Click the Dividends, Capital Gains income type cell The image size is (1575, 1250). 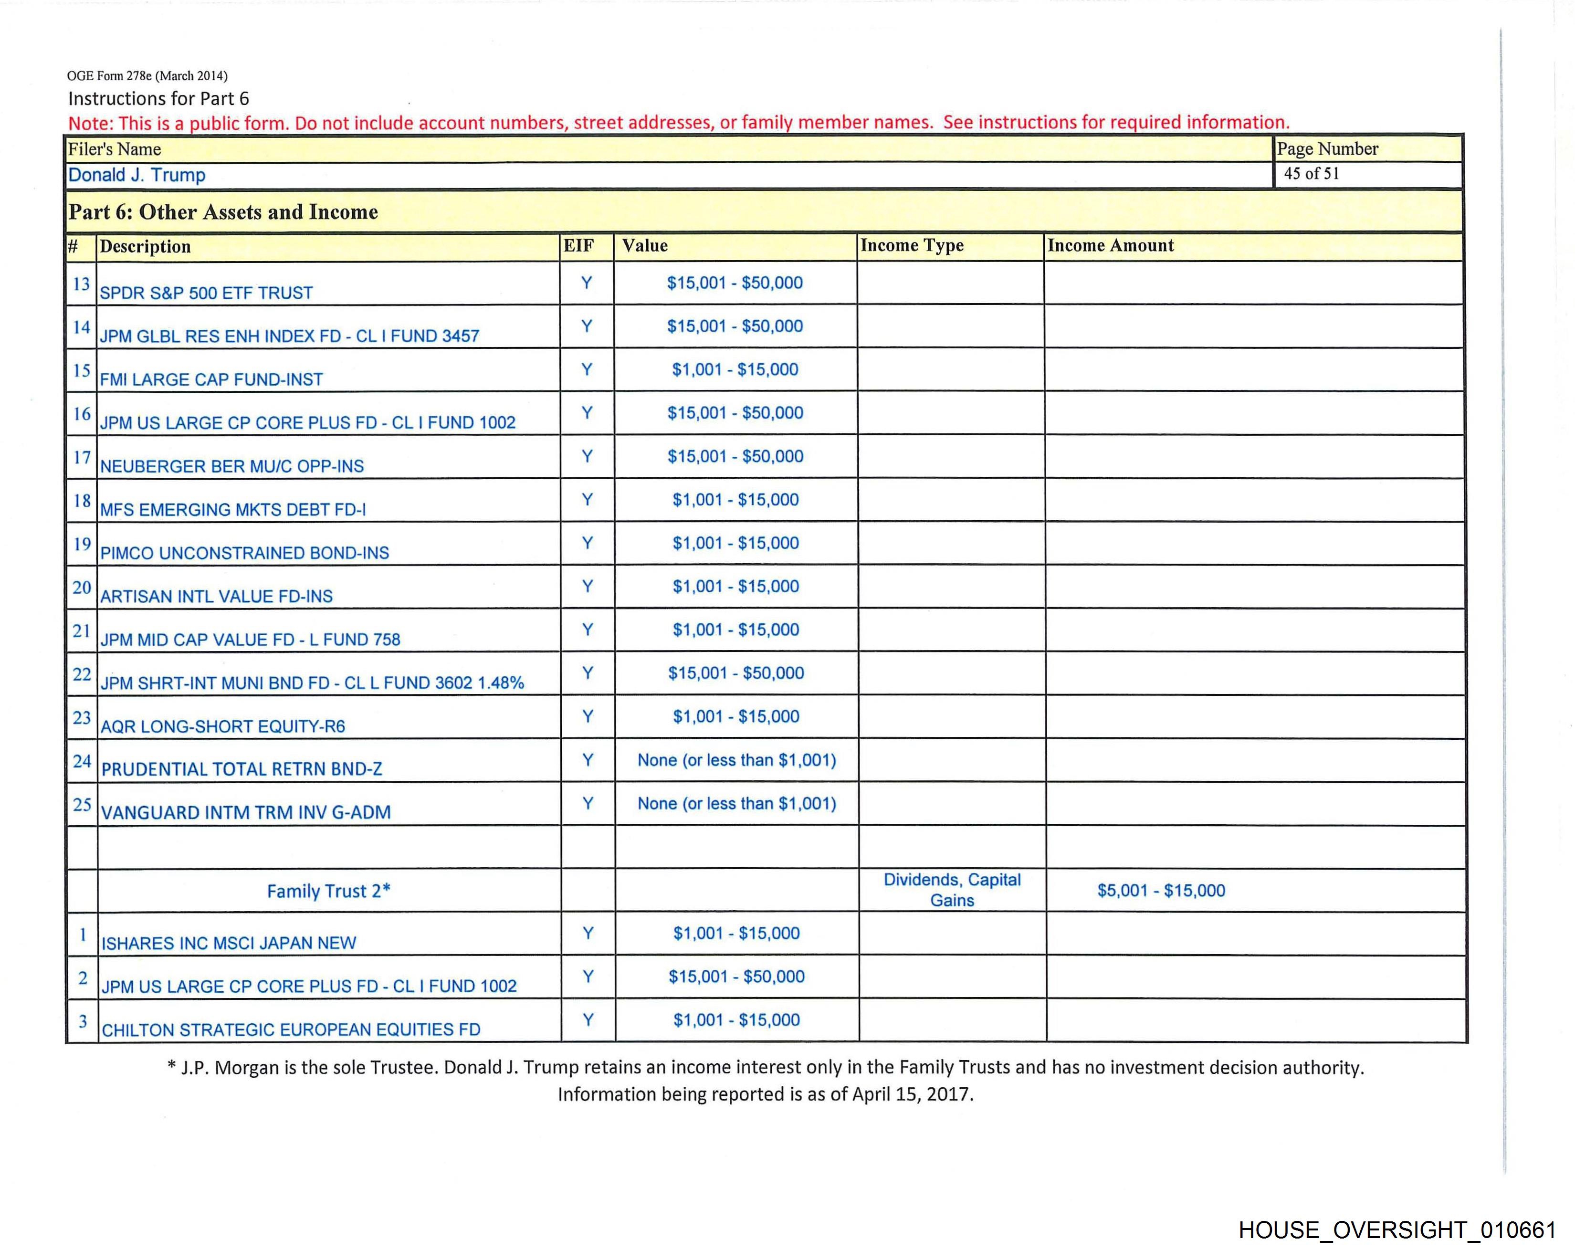951,890
